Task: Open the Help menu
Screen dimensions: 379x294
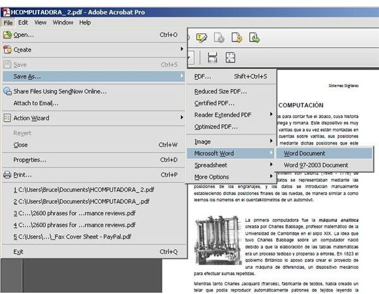Action: [85, 23]
